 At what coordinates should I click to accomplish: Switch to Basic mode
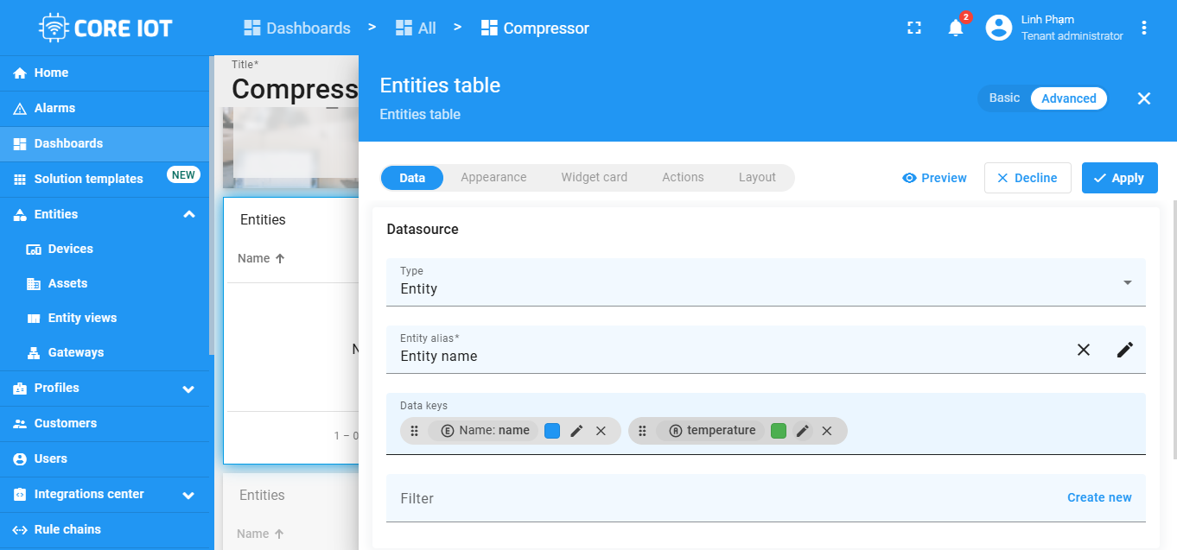[x=1004, y=98]
